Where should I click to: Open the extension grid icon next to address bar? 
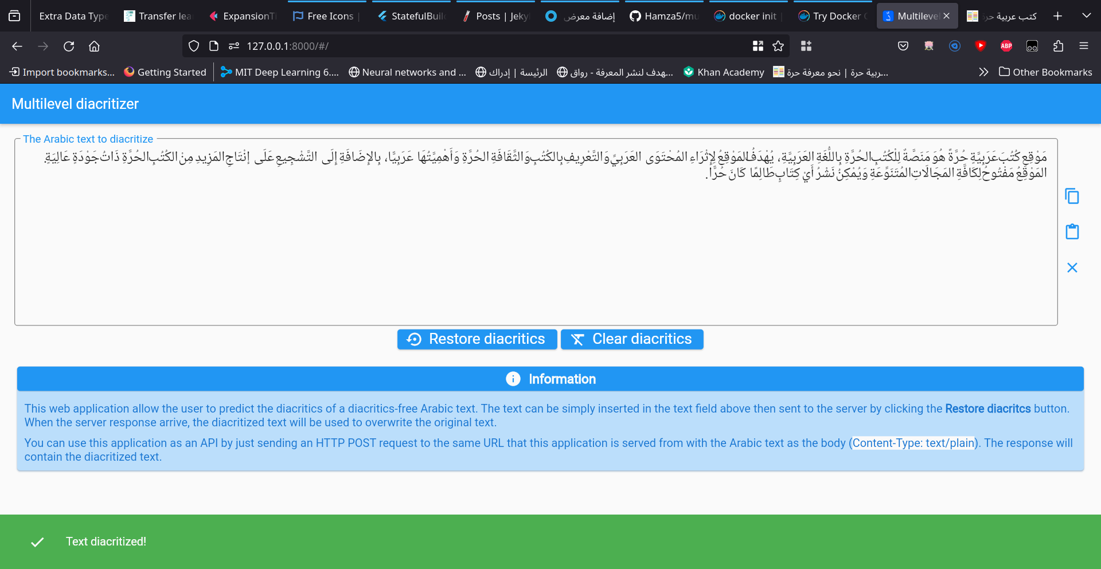point(806,46)
